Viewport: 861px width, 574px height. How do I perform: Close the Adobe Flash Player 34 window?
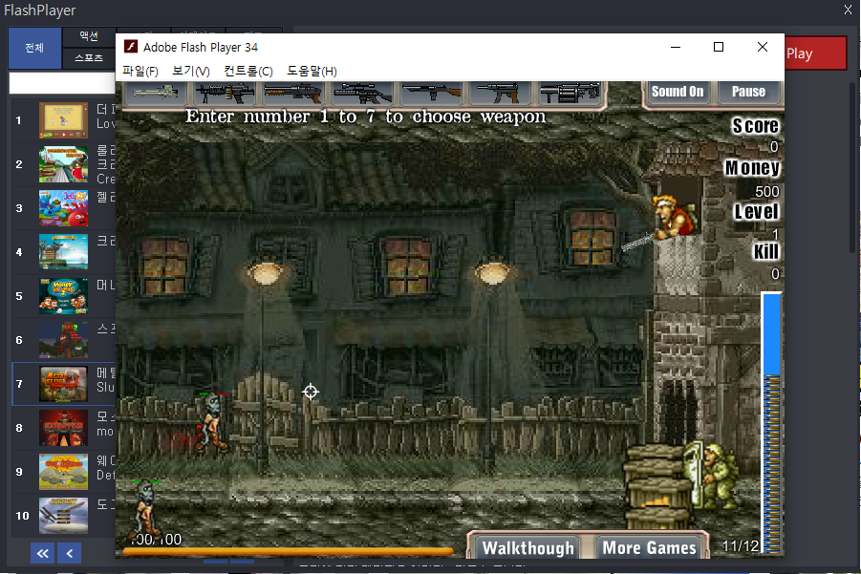click(x=763, y=47)
